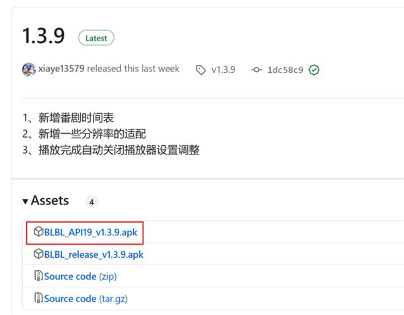This screenshot has height=315, width=404.
Task: Click the xiaye13579 user avatar
Action: (x=29, y=69)
